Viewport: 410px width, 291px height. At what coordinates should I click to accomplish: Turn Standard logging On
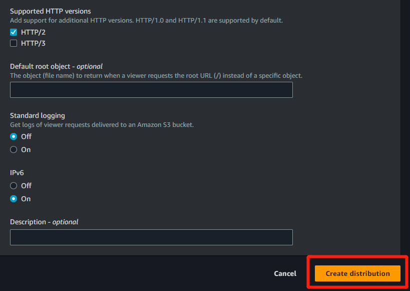(14, 150)
